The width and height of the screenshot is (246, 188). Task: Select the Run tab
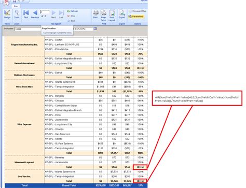[x=16, y=6]
